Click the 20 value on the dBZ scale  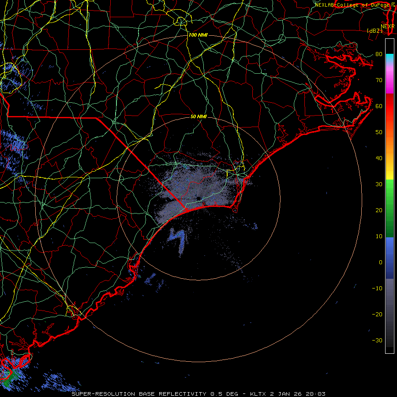pyautogui.click(x=379, y=210)
